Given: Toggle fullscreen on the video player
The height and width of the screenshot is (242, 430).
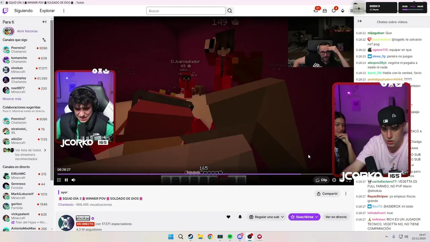Looking at the screenshot, I should pos(348,180).
